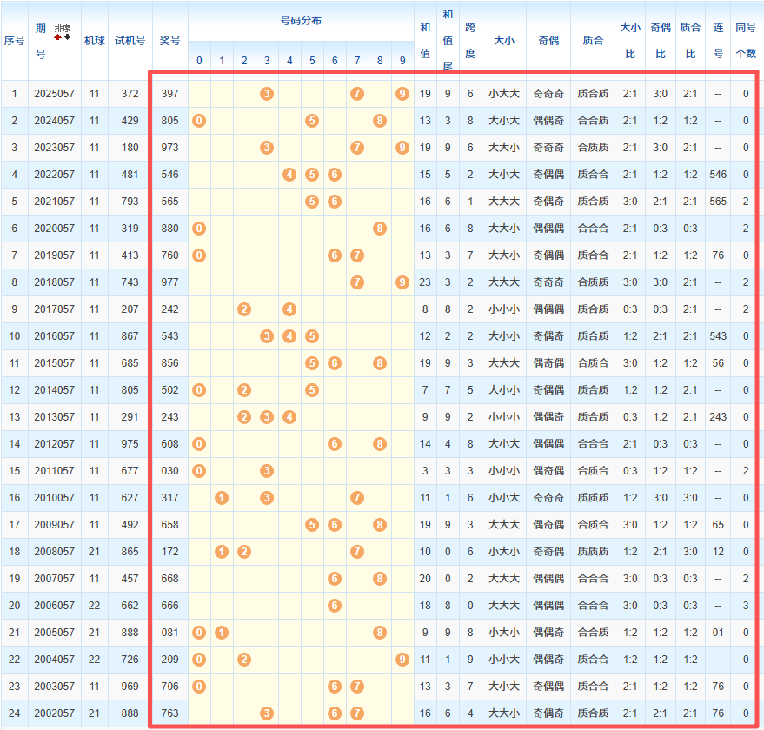
Task: Click ball 9 in the 2004057 row
Action: [402, 660]
